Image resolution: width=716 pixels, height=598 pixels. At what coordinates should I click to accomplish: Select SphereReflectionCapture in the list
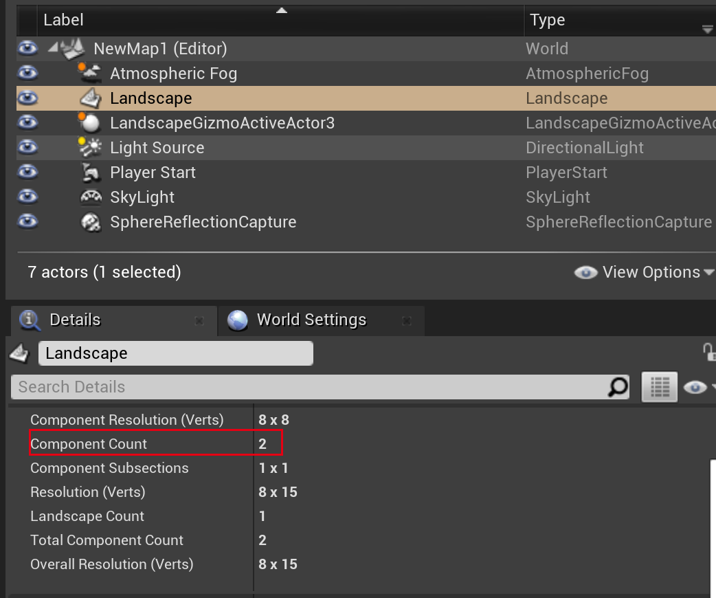click(x=366, y=221)
